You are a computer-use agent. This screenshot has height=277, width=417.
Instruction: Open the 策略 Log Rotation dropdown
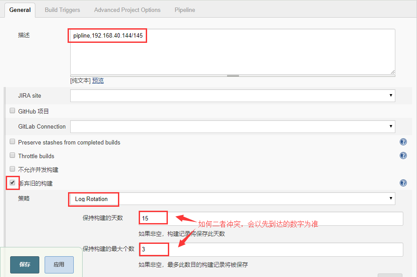tap(232, 199)
